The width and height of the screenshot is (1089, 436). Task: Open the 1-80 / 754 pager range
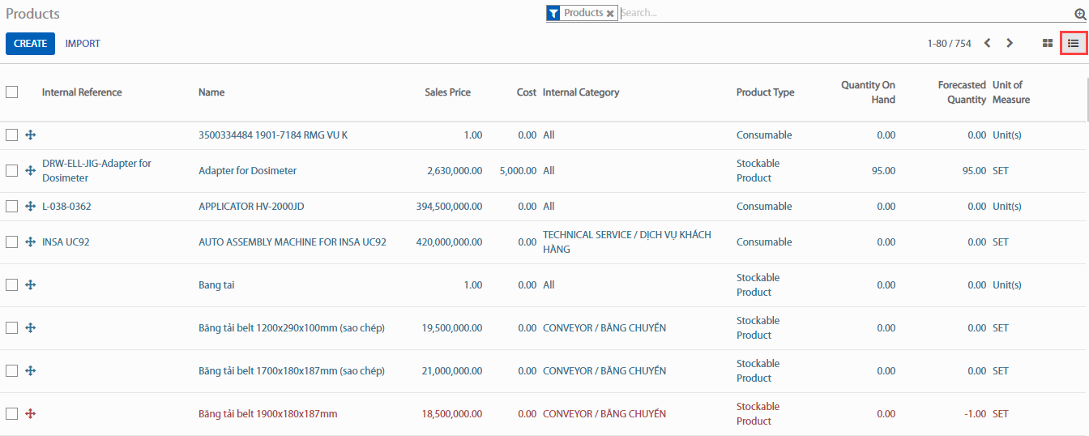(949, 44)
